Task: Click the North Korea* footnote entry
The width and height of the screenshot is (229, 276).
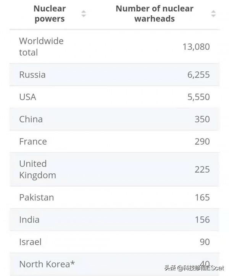Action: 47,264
